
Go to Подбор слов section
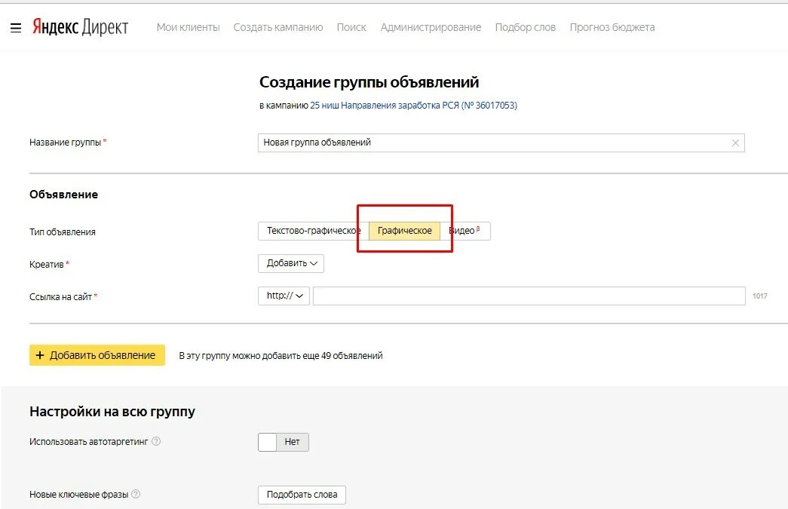(x=525, y=27)
